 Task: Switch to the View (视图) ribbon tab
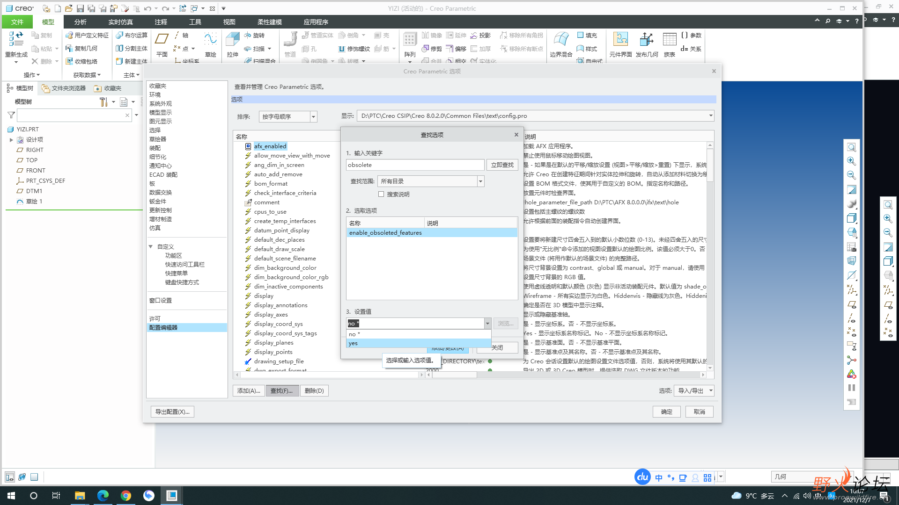(229, 22)
